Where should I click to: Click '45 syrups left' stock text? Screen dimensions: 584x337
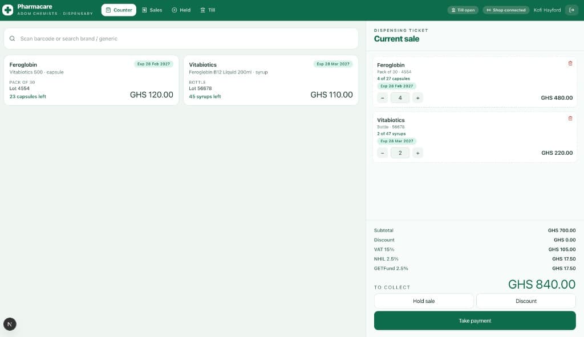pos(205,97)
